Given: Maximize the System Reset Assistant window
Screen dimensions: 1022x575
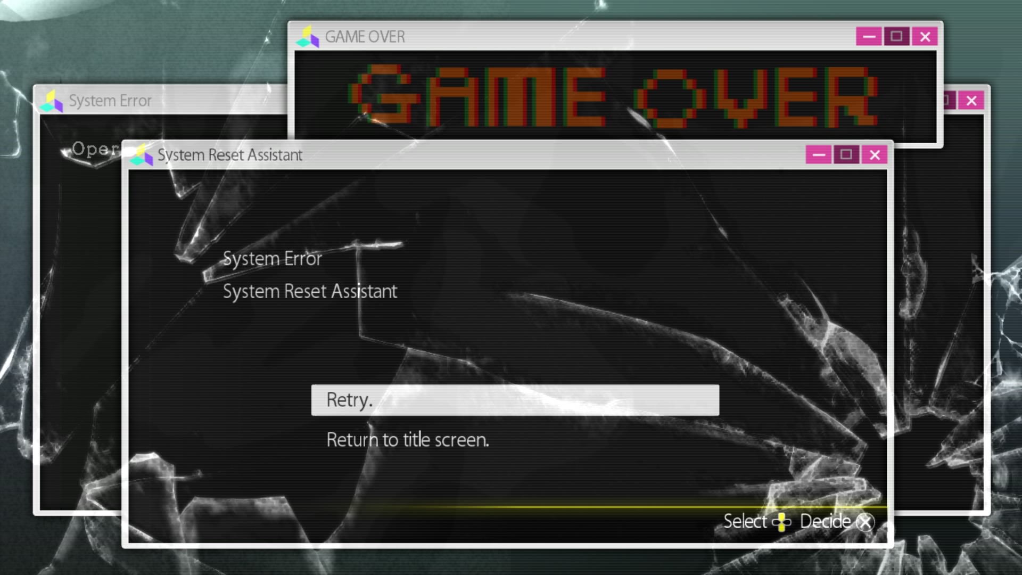Looking at the screenshot, I should (846, 155).
